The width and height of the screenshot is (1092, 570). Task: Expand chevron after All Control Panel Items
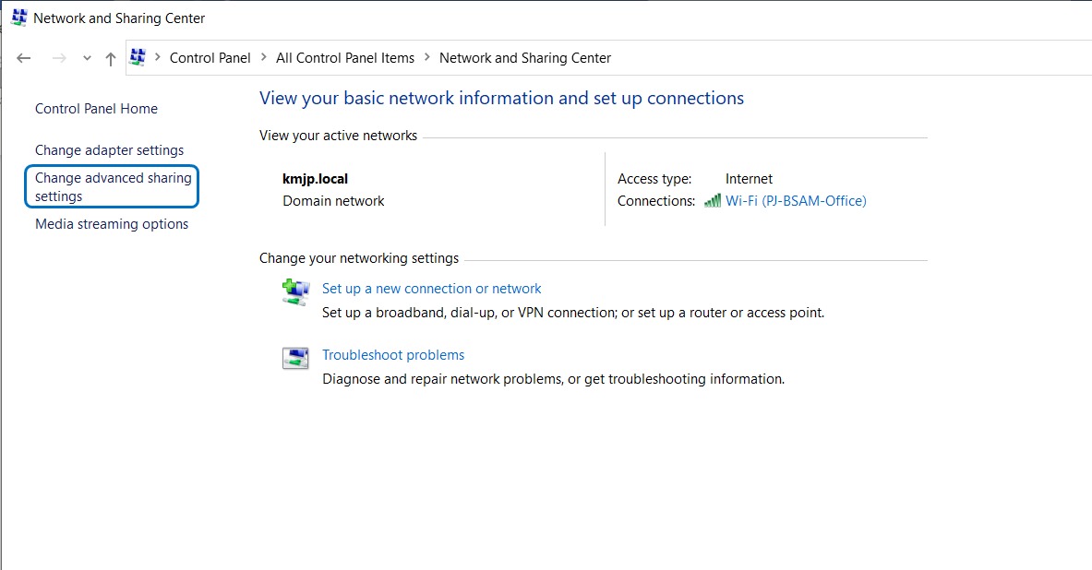(x=427, y=58)
